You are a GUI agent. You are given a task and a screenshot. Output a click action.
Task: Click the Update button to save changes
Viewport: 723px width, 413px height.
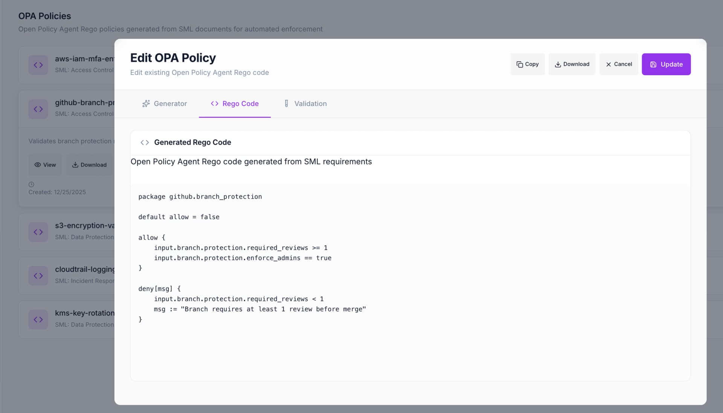point(666,64)
